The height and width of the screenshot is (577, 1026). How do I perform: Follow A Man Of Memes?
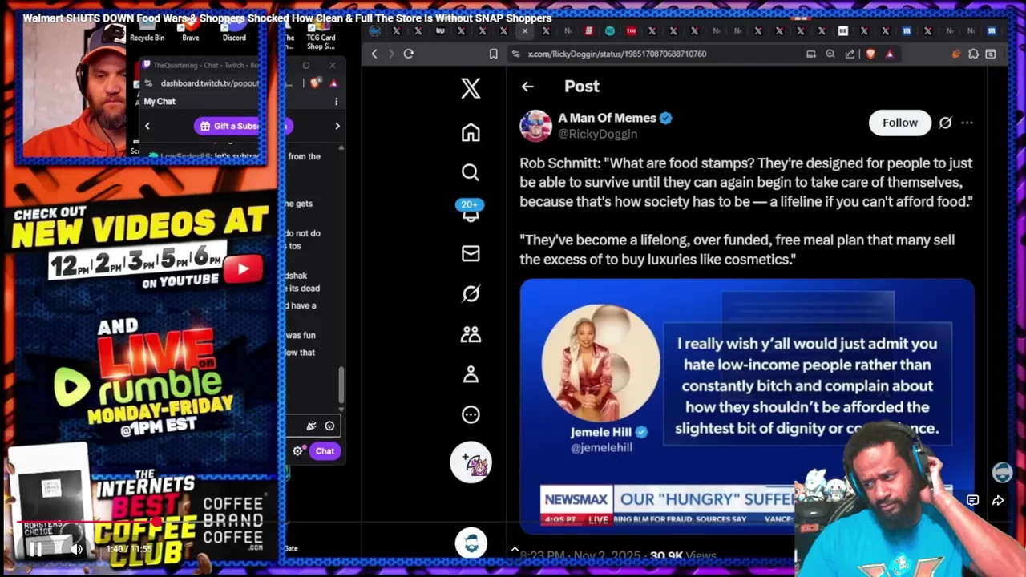click(x=900, y=123)
